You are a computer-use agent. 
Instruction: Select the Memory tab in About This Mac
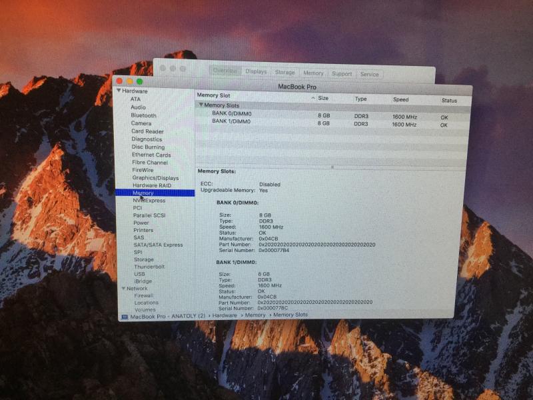313,73
